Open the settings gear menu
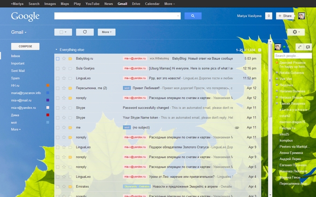 tap(295, 32)
